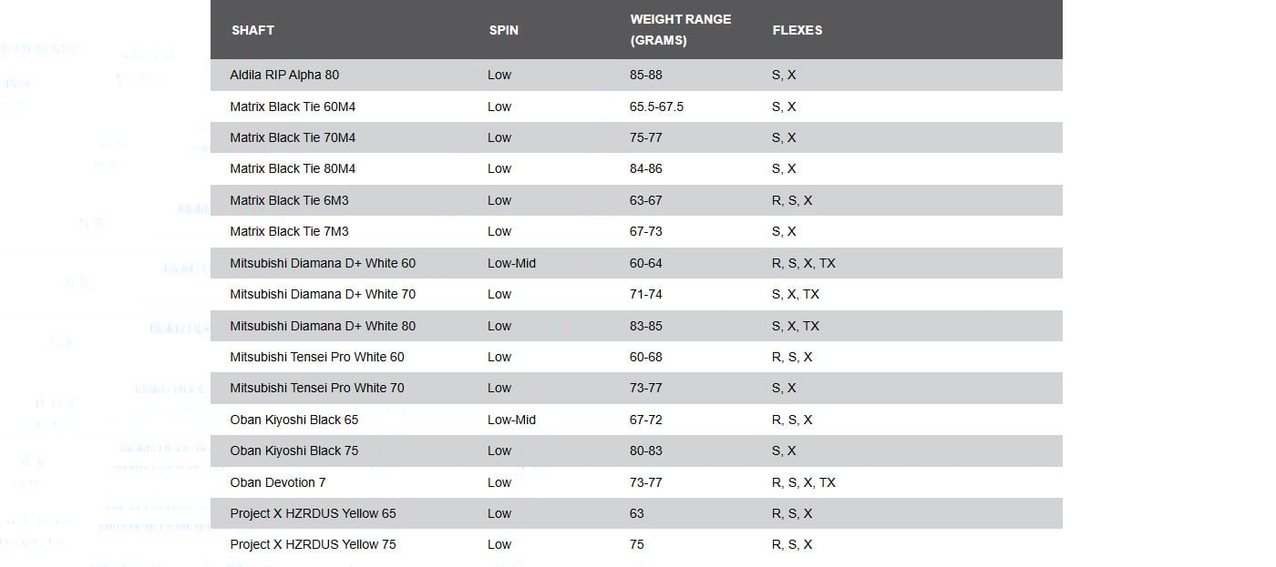Select Matrix Black Tie 60M4 row name
1276x567 pixels.
point(293,106)
